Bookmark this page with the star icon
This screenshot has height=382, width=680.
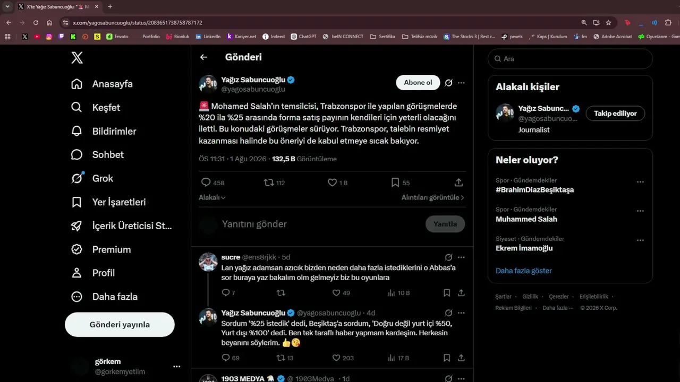608,23
